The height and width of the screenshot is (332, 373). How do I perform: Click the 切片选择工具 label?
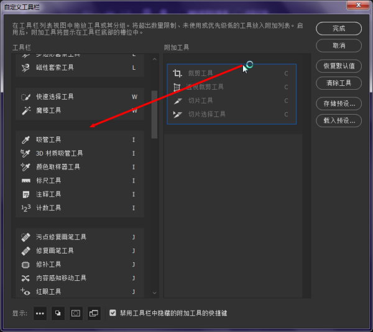coord(207,115)
